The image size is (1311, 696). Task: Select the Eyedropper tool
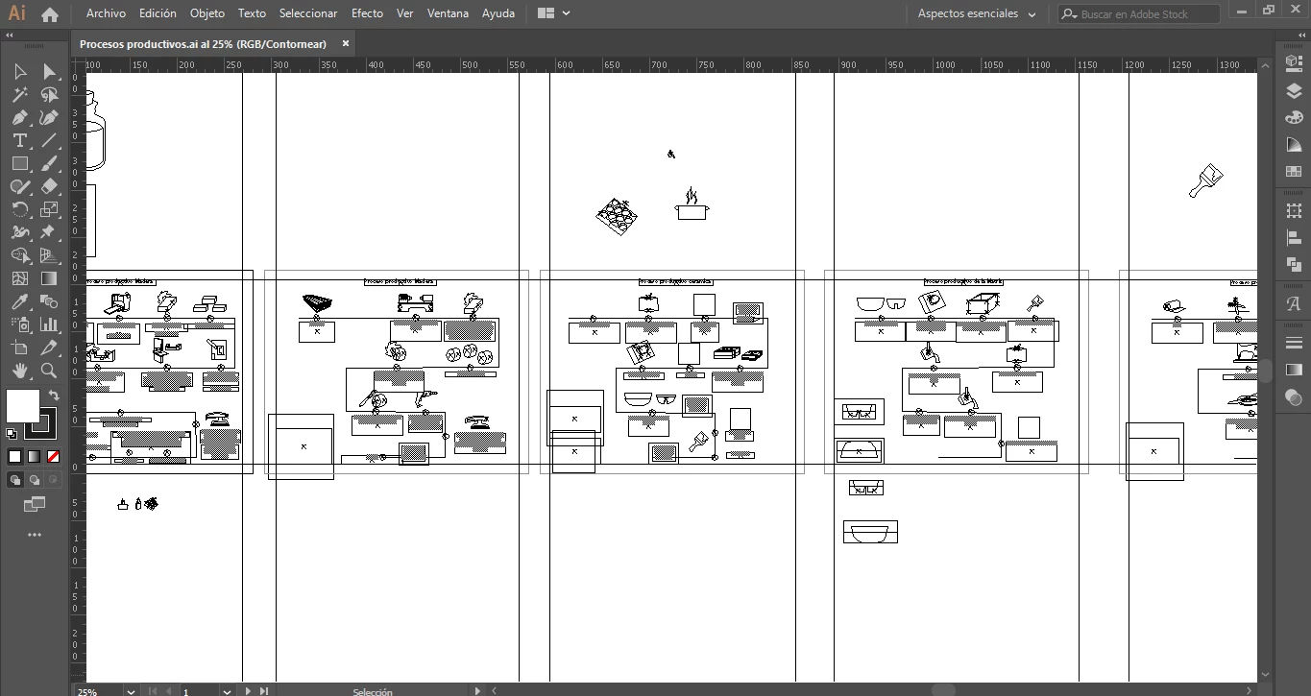pos(20,301)
